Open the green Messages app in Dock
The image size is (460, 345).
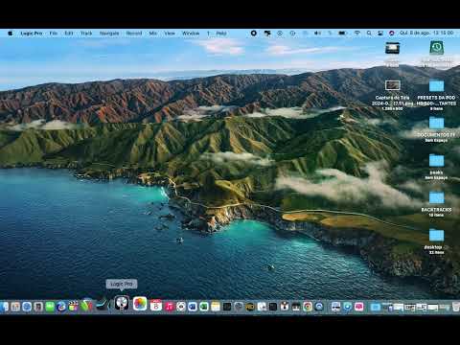coord(50,307)
